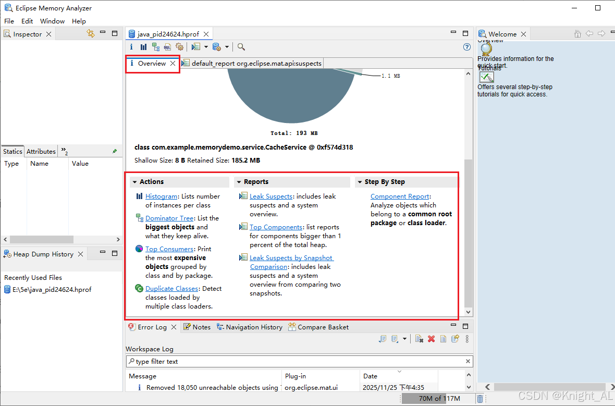Collapse the Step By Step section
The image size is (615, 406).
coord(360,182)
